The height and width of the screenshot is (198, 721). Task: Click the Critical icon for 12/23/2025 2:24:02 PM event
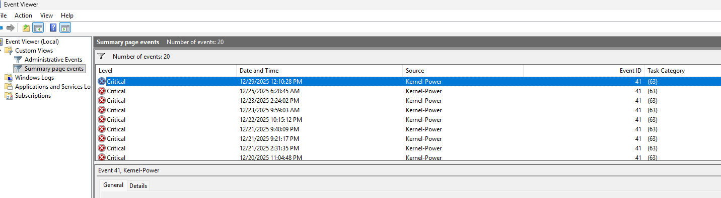102,100
